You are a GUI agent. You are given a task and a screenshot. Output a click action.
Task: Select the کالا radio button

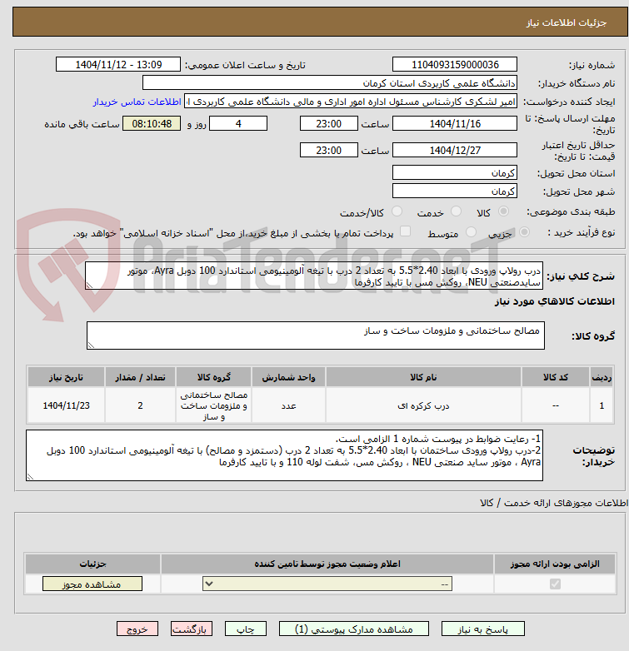click(503, 211)
